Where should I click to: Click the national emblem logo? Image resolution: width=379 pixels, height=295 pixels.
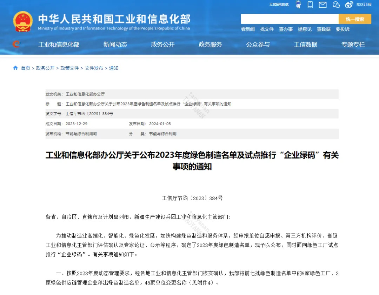tap(23, 22)
